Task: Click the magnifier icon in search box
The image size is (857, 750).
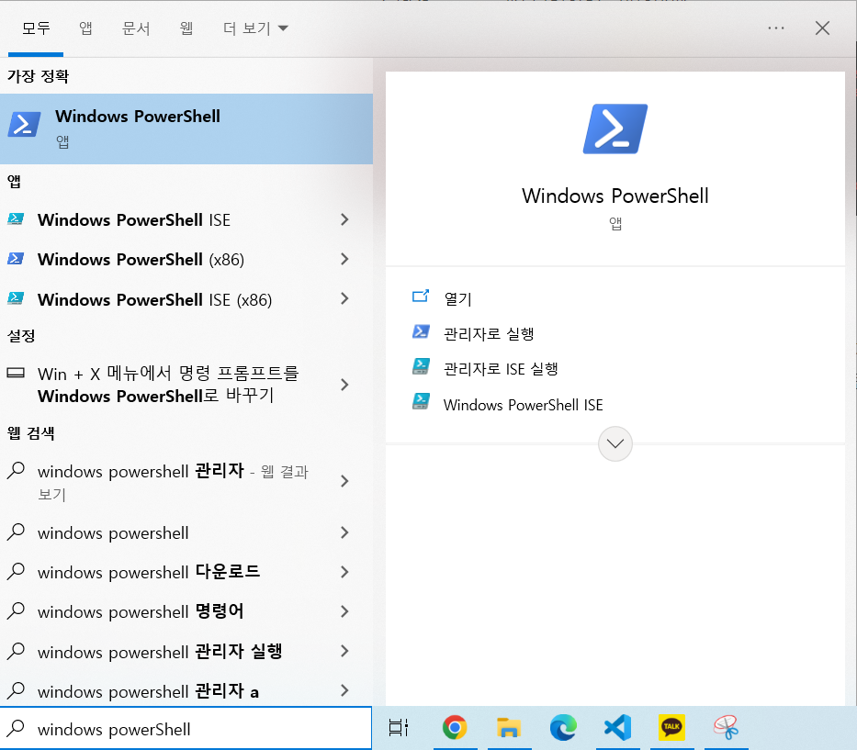Action: [16, 728]
